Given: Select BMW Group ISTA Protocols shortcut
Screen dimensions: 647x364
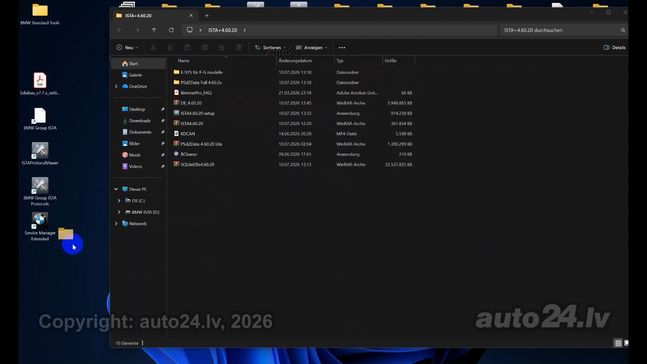Looking at the screenshot, I should pyautogui.click(x=40, y=192).
